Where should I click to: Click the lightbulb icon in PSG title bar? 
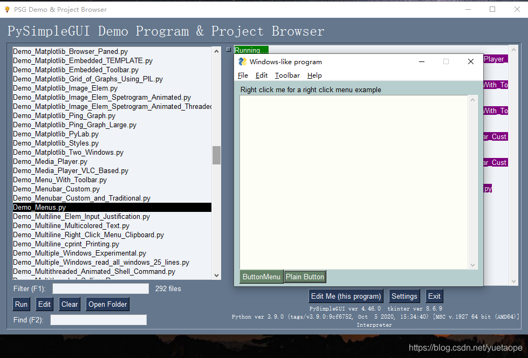[6, 9]
